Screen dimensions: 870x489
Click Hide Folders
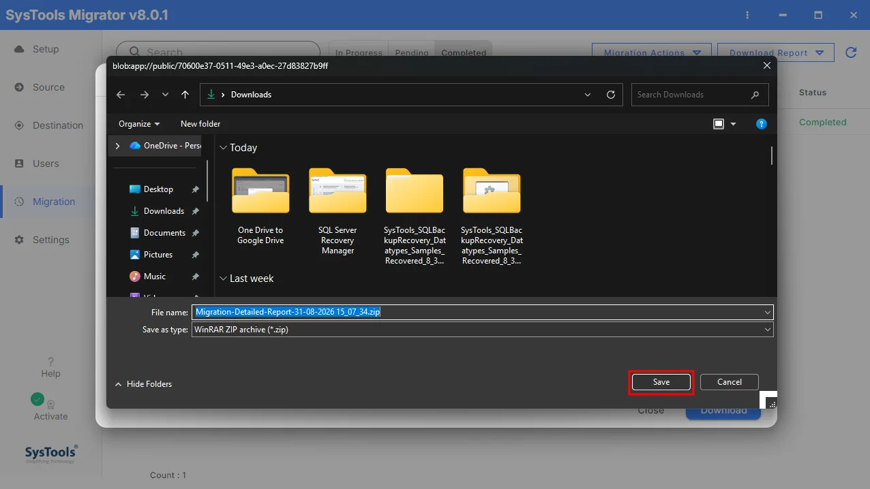coord(143,384)
